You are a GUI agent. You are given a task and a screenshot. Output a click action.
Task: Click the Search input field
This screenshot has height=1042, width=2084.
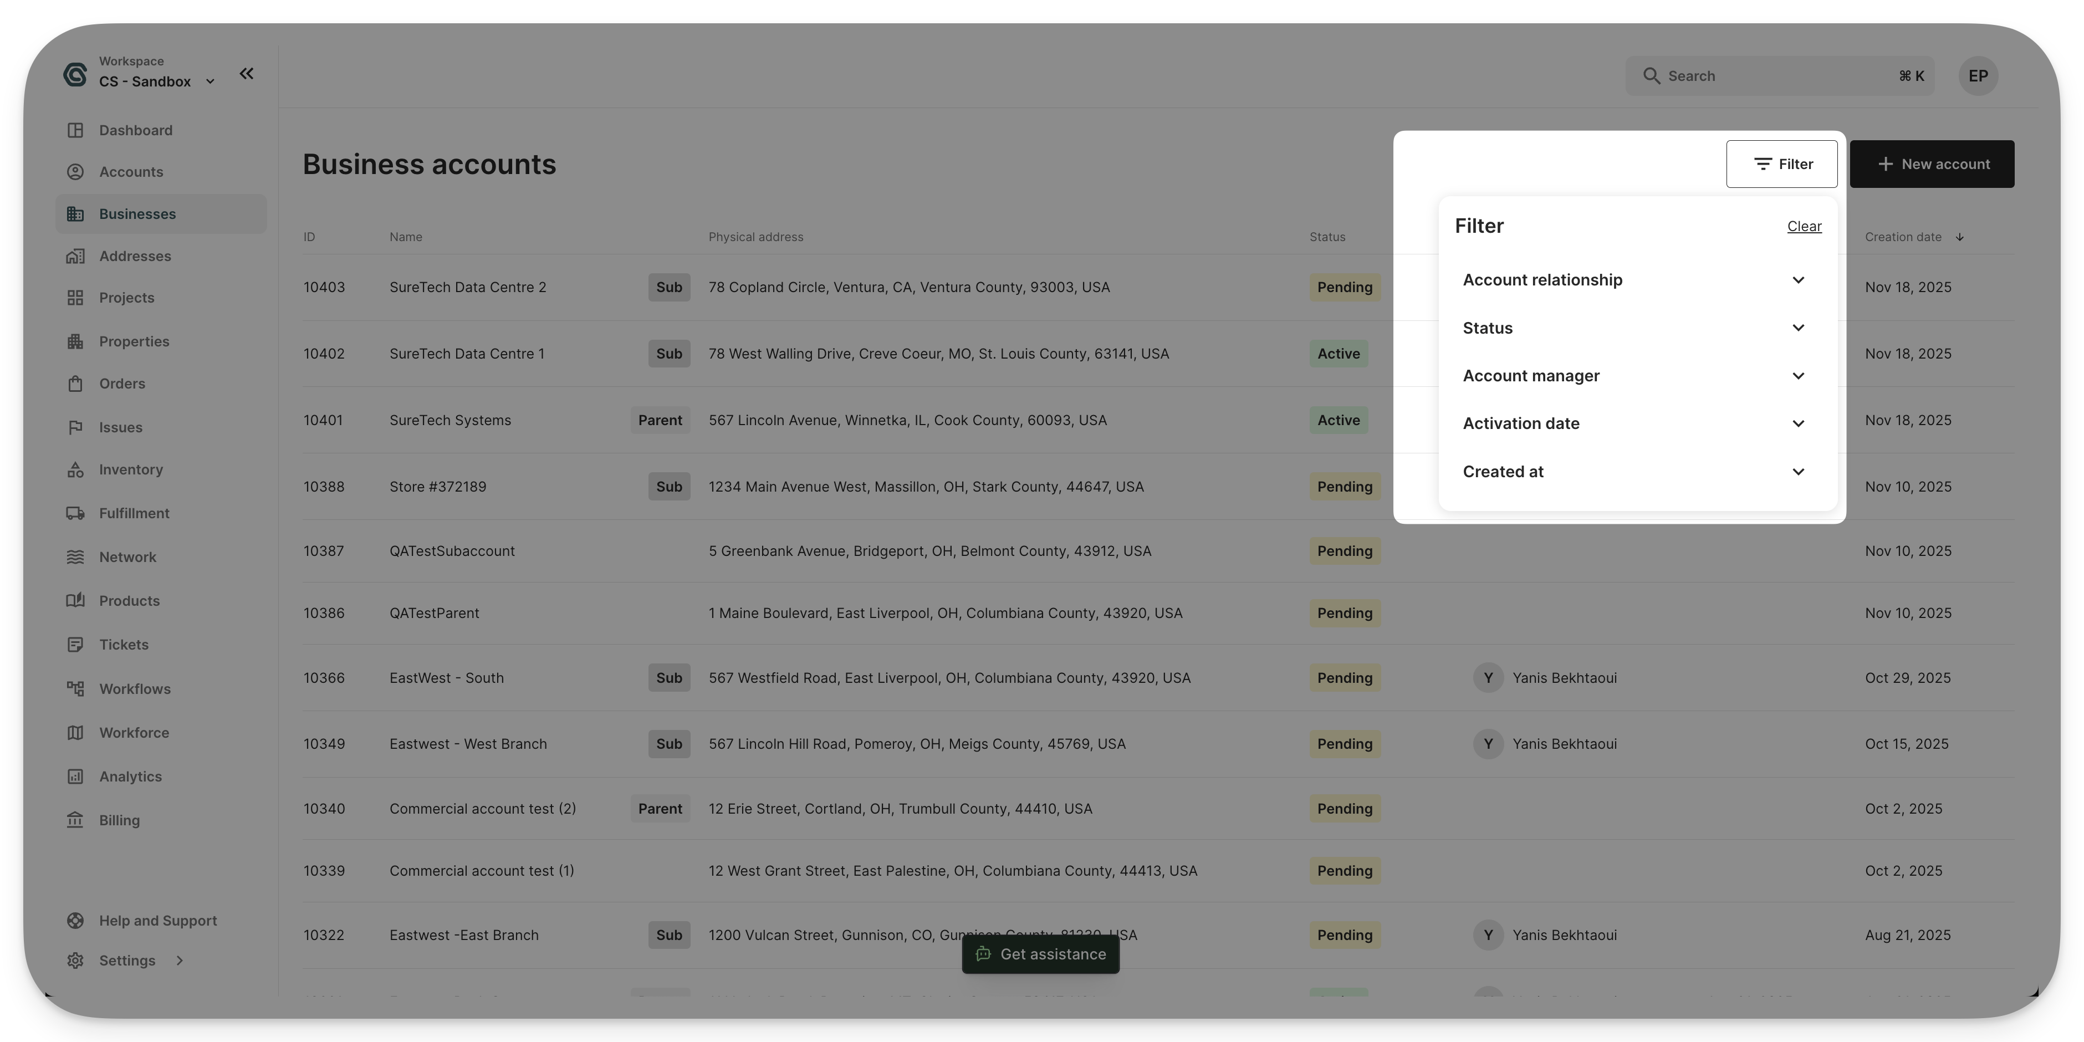click(1780, 76)
